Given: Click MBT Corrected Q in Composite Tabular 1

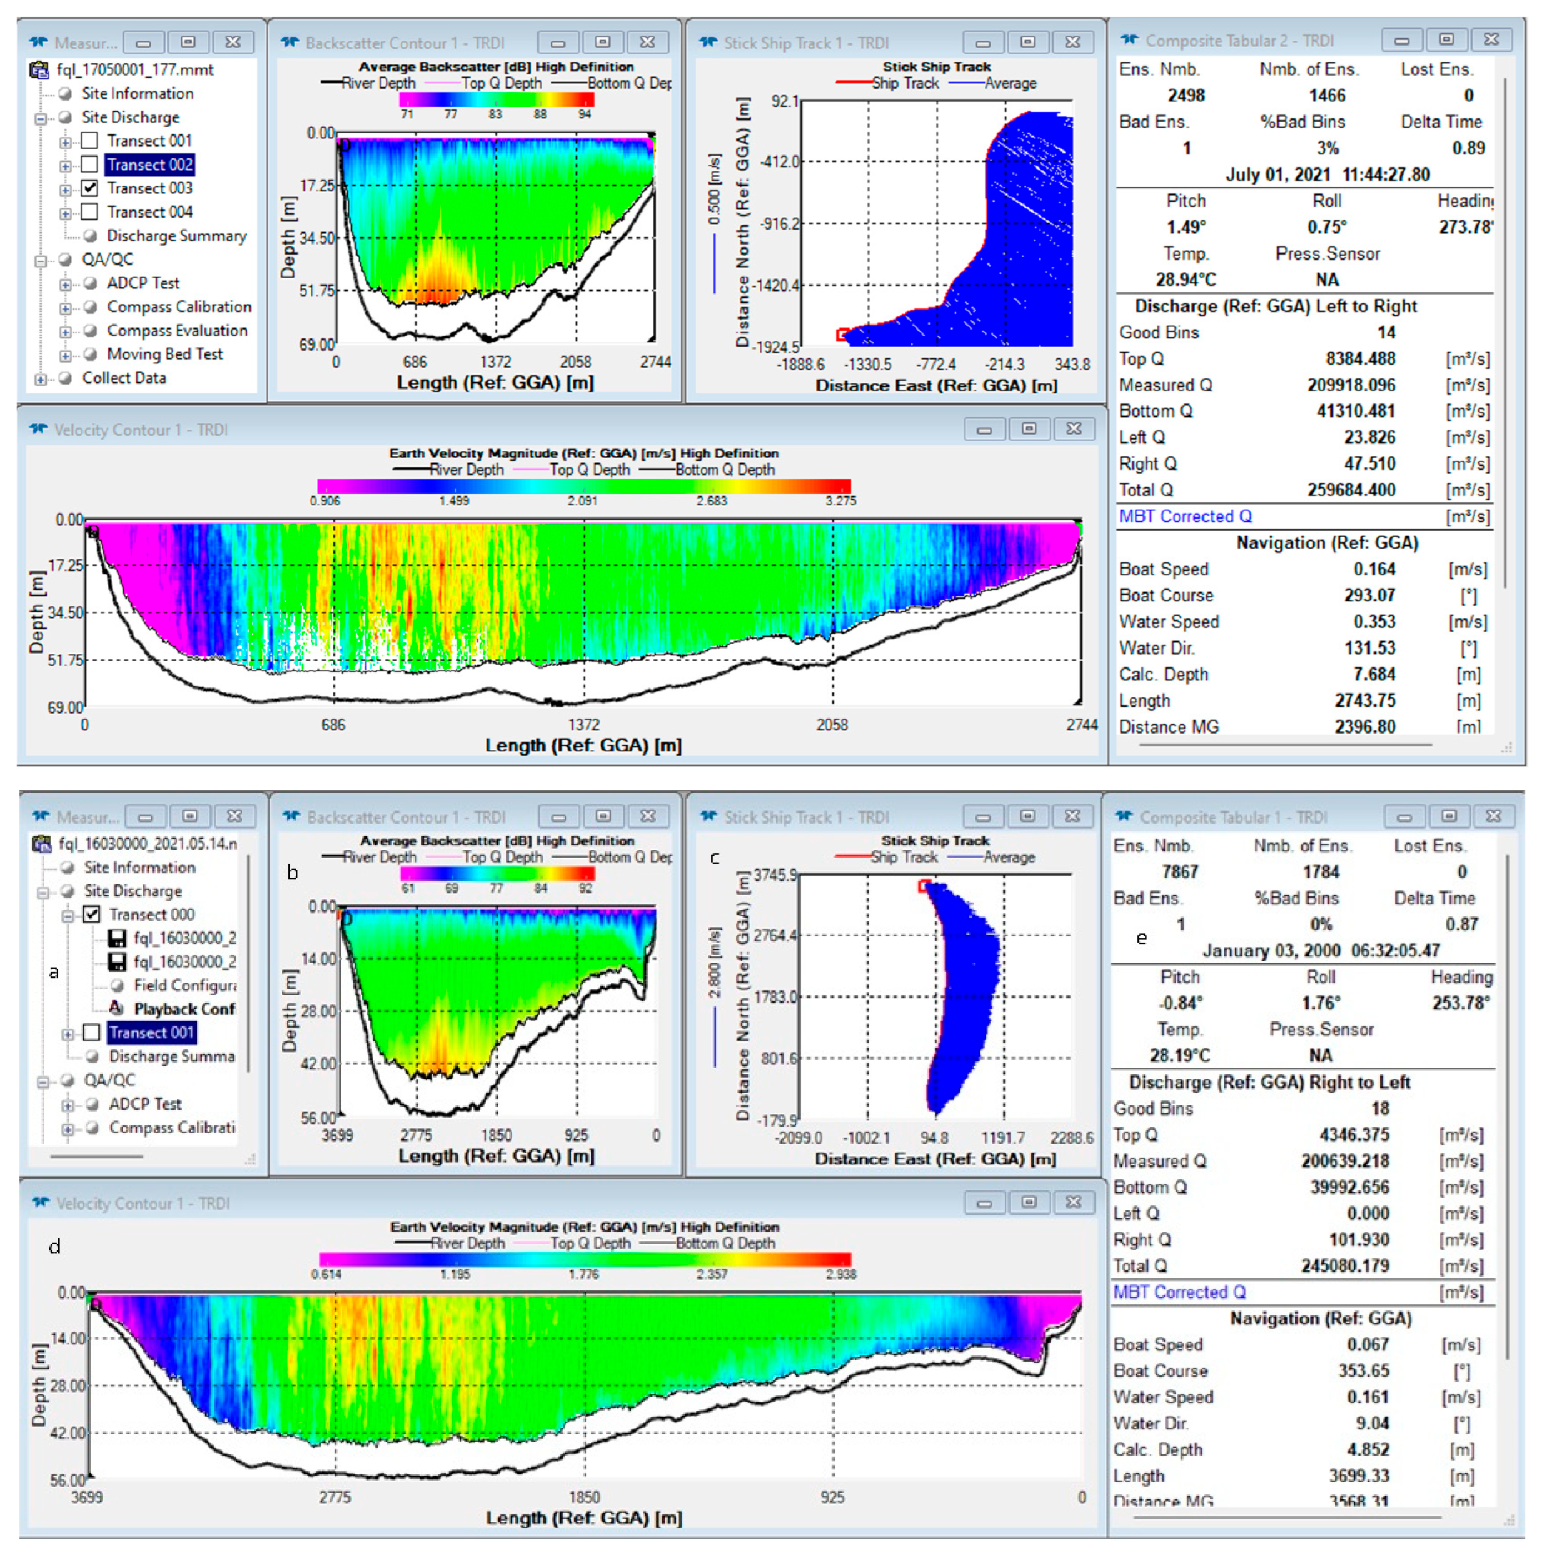Looking at the screenshot, I should point(1179,1293).
